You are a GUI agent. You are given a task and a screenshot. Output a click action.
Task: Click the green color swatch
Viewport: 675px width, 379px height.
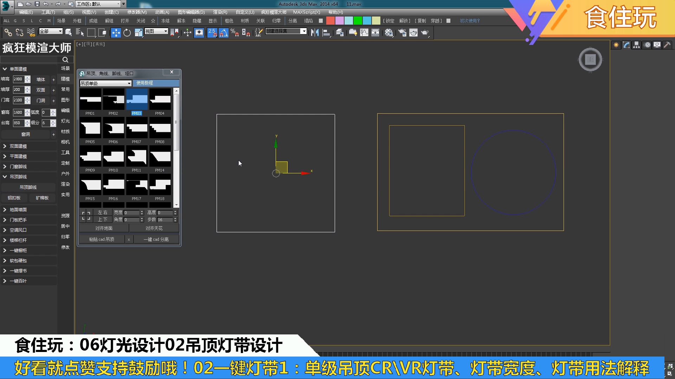click(358, 21)
